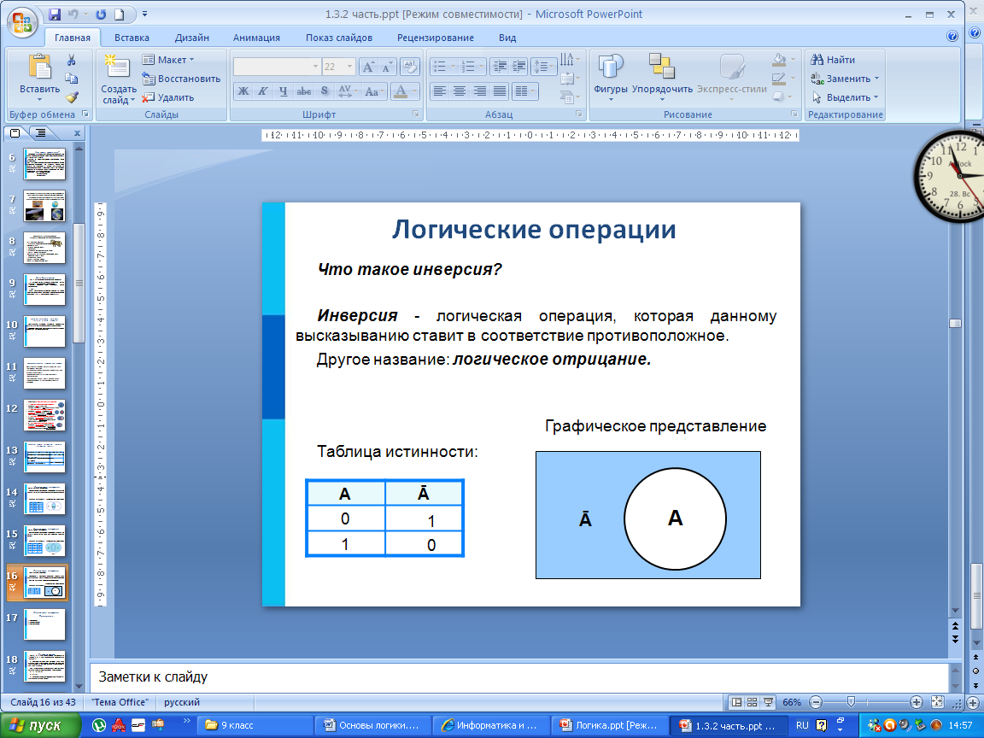
Task: Center text in paragraph group
Action: [460, 91]
